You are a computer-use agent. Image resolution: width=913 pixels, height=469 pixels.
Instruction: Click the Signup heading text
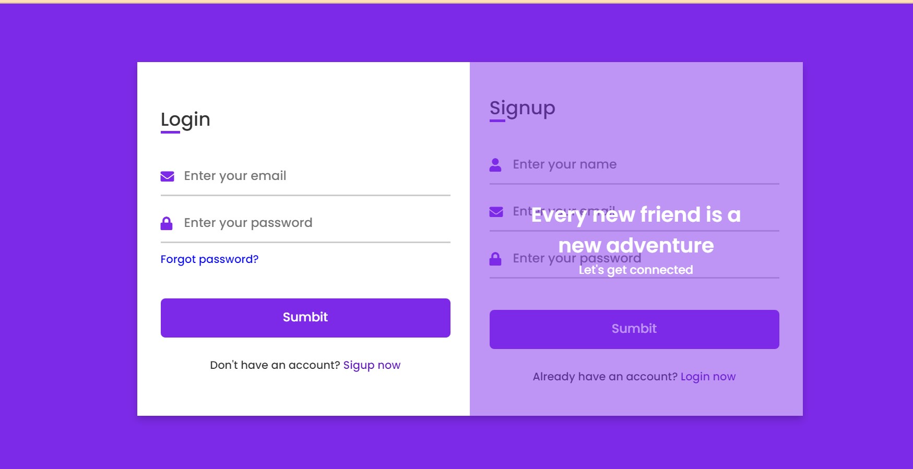click(522, 109)
